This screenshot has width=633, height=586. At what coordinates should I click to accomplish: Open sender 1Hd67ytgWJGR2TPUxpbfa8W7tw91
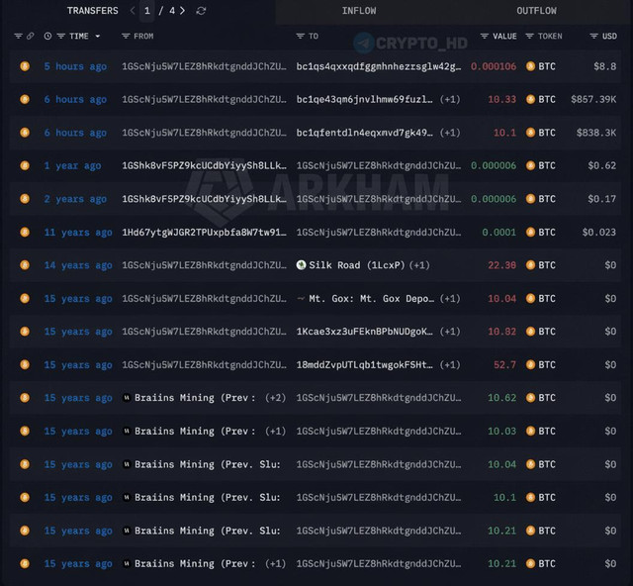point(204,233)
